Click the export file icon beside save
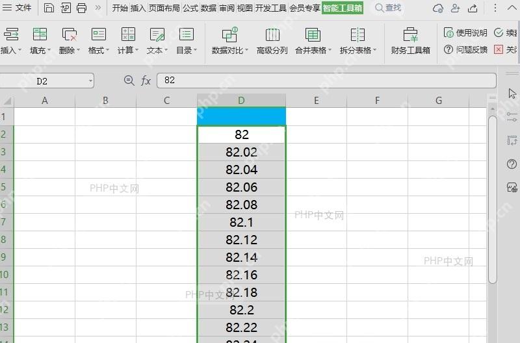This screenshot has height=343, width=520. tap(66, 8)
